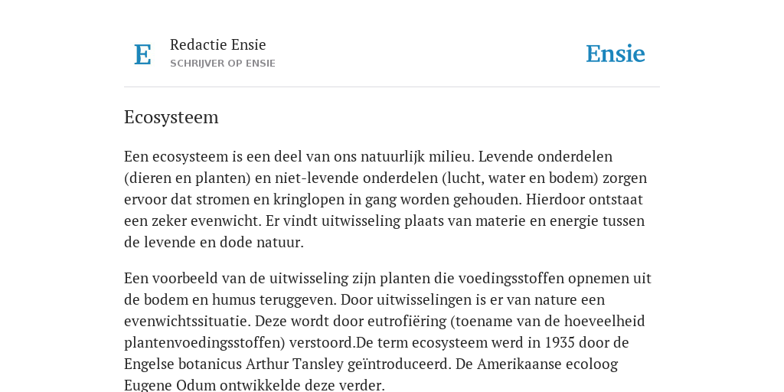
Task: Click the phrase Amerikaanse ecoloog
Action: pos(547,364)
